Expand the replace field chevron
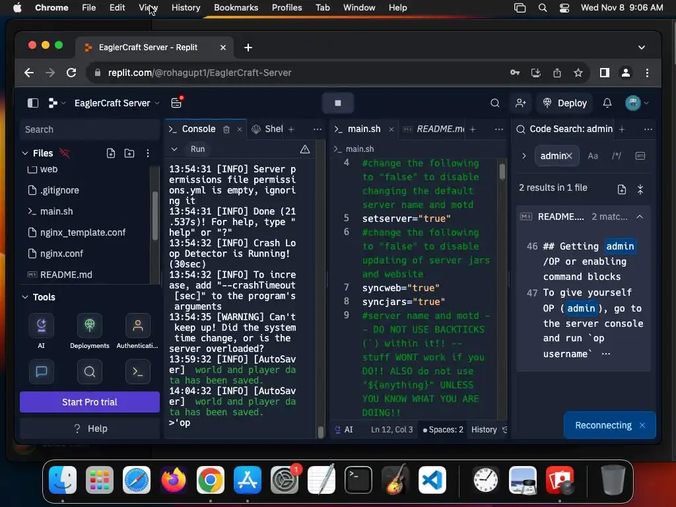Screen dimensions: 676x507 click(524, 156)
